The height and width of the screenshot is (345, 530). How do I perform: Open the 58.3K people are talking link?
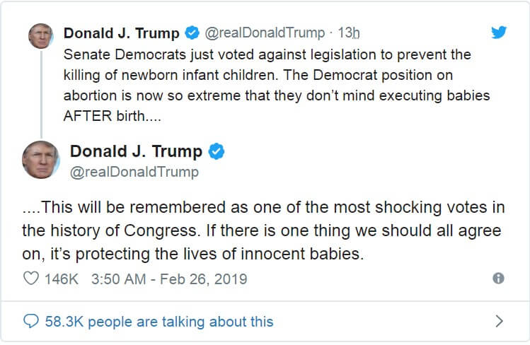pos(159,321)
